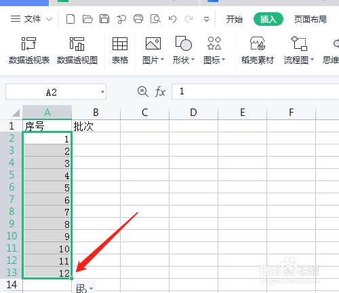The width and height of the screenshot is (339, 293).
Task: Click the select-all corner triangle
Action: tap(16, 113)
